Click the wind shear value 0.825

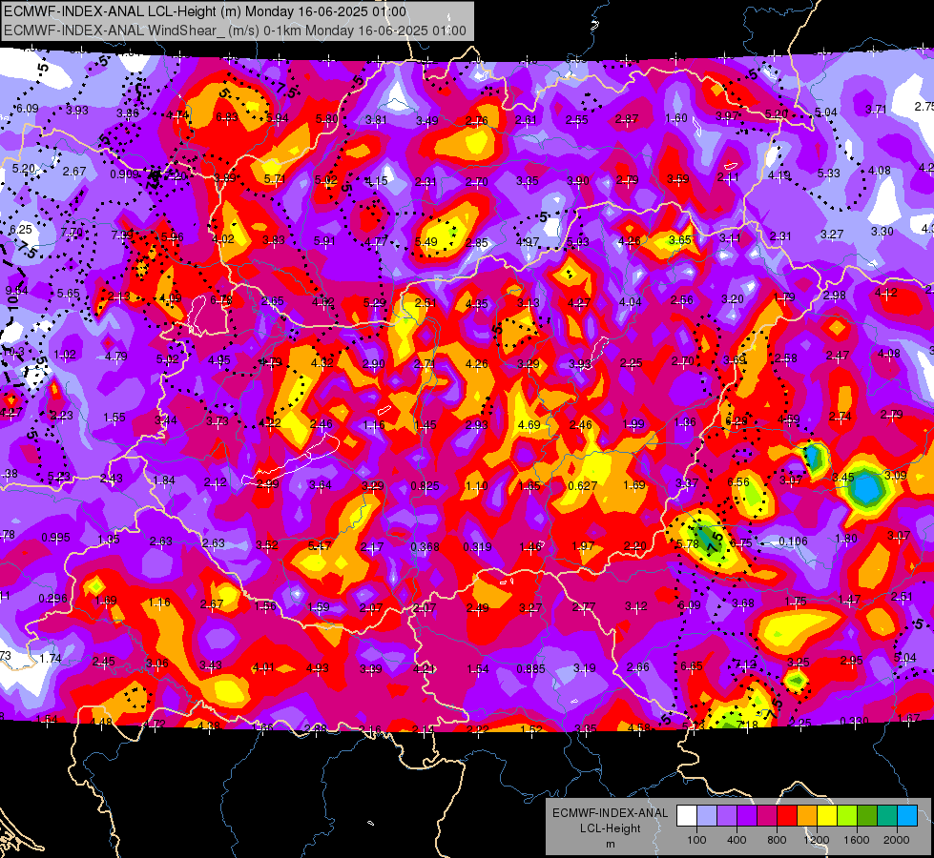[x=425, y=486]
